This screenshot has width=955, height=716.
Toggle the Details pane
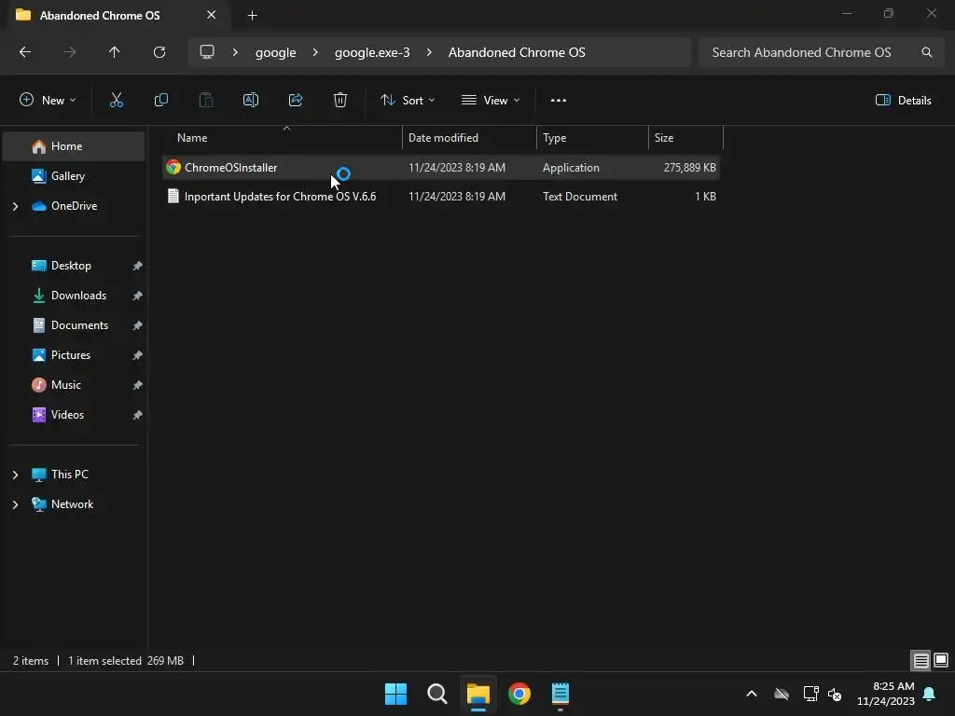point(903,101)
